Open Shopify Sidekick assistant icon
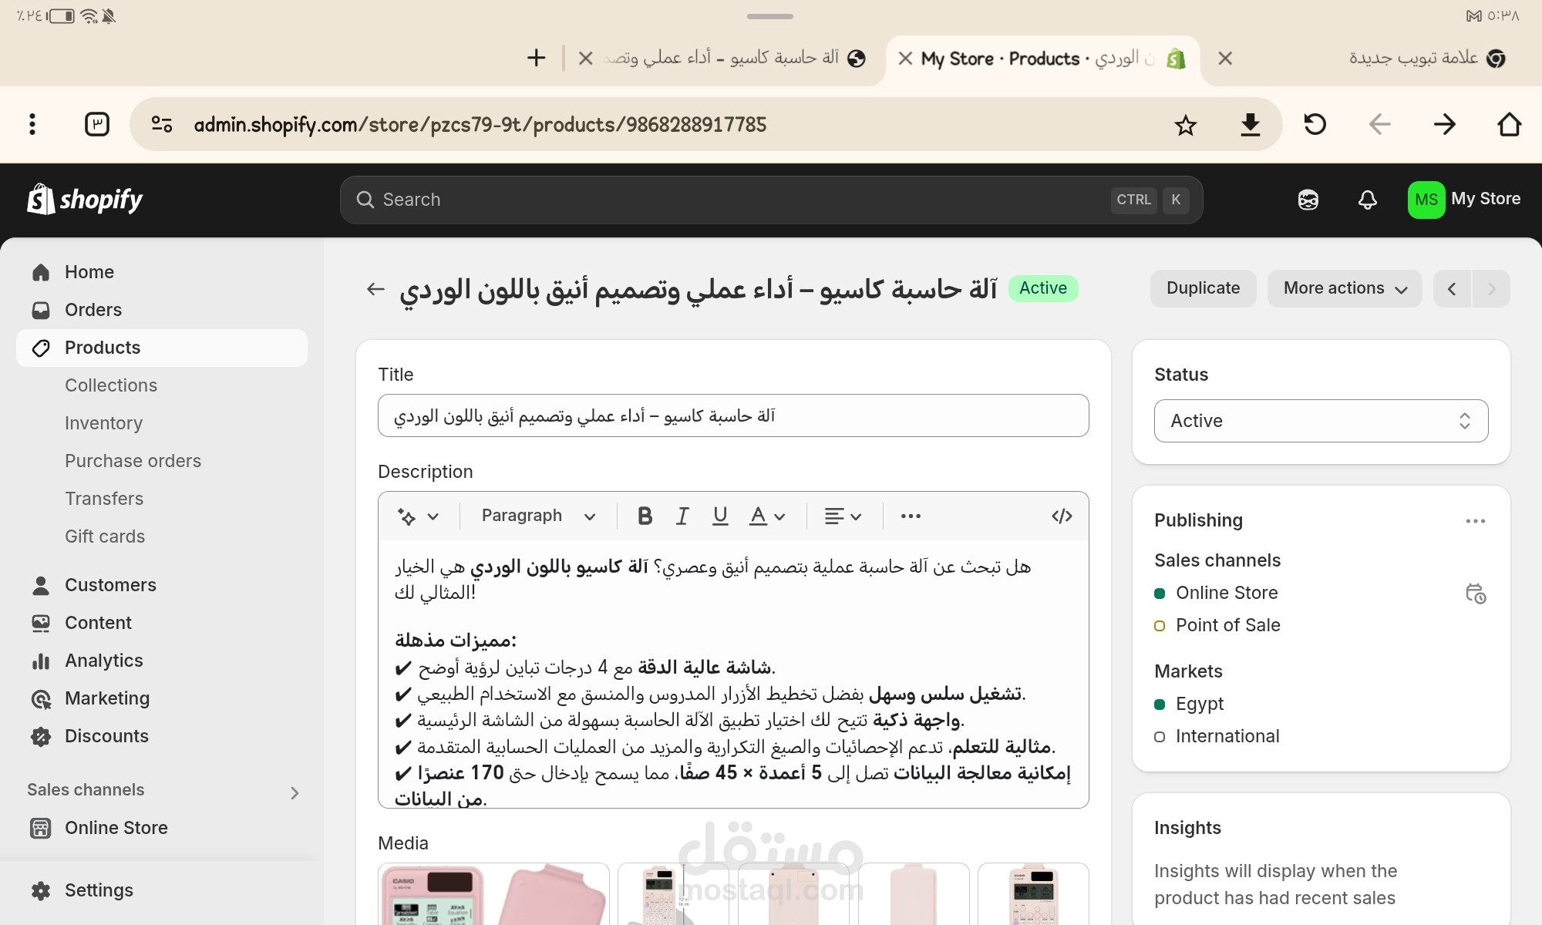The width and height of the screenshot is (1542, 925). [x=1308, y=200]
